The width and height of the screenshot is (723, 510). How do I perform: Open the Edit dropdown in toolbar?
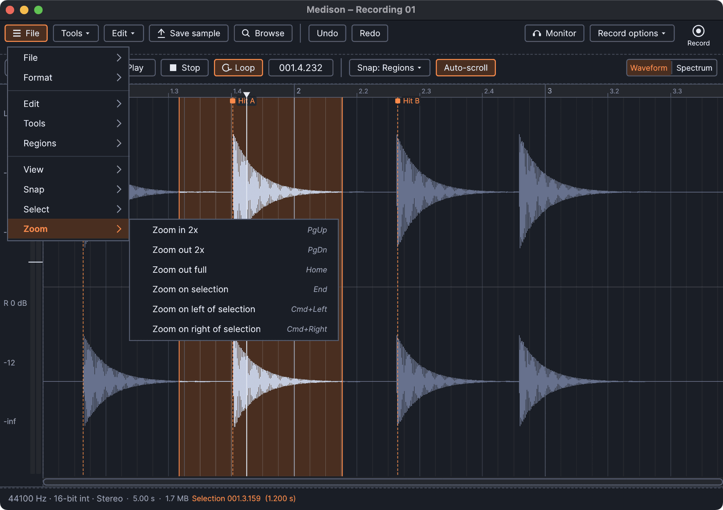point(123,33)
